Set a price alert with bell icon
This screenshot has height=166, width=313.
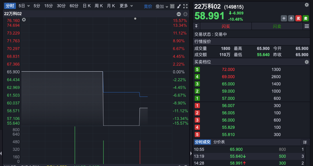[291, 19]
